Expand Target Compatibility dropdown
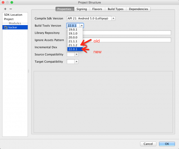The width and height of the screenshot is (179, 149). (76, 62)
